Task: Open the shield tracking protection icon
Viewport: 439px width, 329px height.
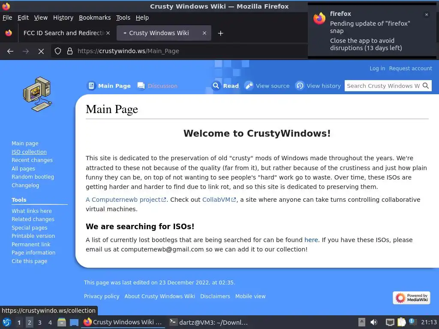Action: (x=58, y=51)
